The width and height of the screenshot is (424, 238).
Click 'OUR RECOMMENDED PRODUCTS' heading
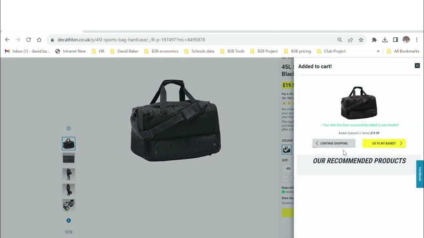click(x=359, y=161)
